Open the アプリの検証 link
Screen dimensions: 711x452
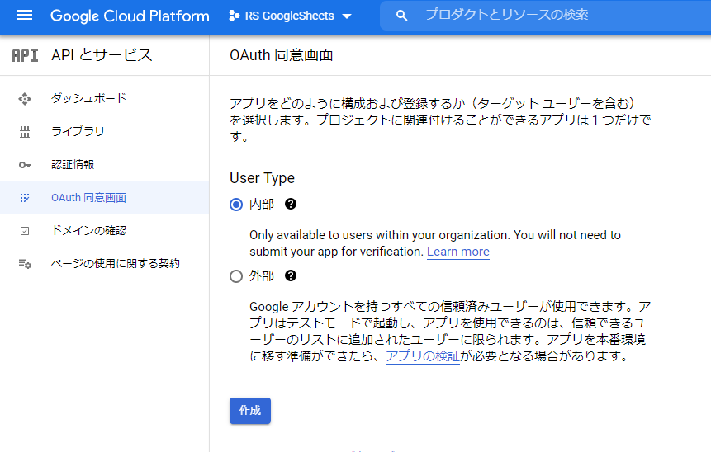[x=423, y=356]
